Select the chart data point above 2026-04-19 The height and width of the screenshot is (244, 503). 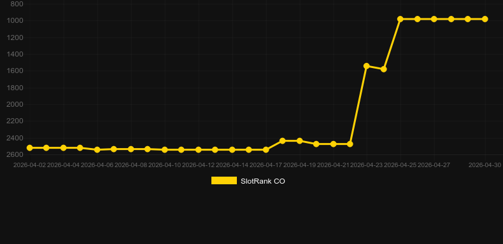300,141
